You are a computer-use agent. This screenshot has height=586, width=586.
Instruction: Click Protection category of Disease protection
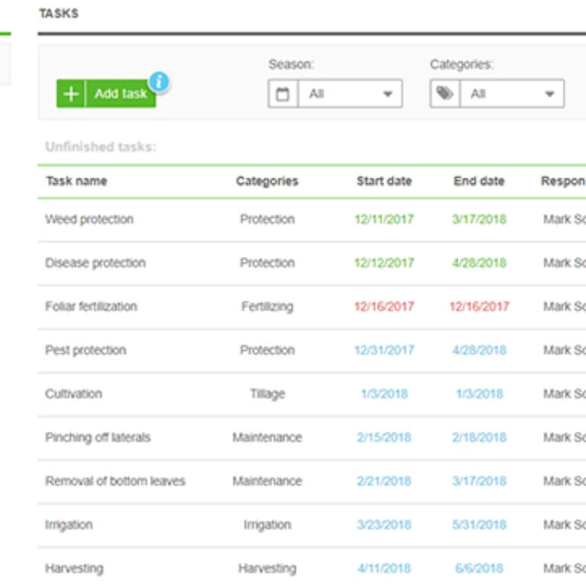[267, 262]
